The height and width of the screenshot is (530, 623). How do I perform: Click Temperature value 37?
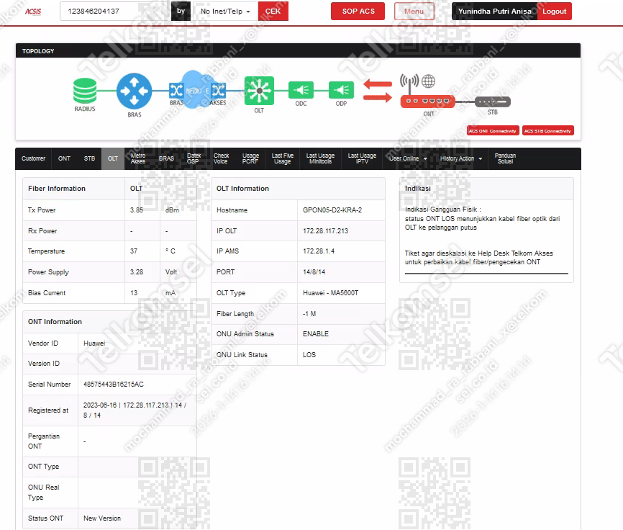[x=134, y=251]
